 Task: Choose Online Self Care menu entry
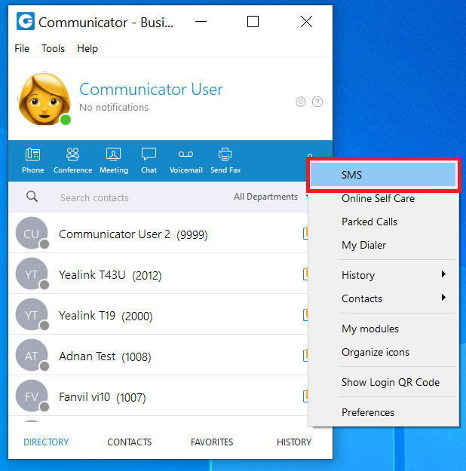tap(383, 198)
